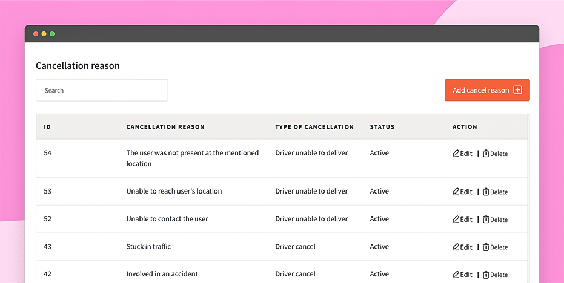Click the ACTION column header
The width and height of the screenshot is (564, 283).
(465, 127)
